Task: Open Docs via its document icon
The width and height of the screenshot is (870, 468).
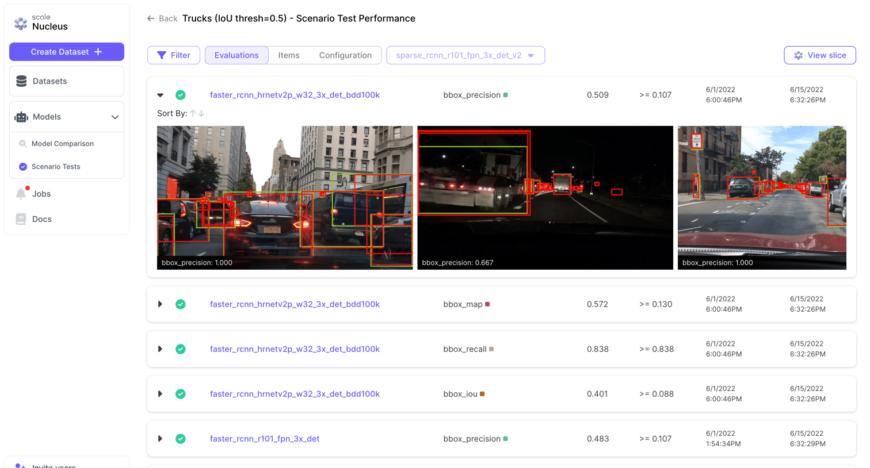Action: tap(21, 219)
